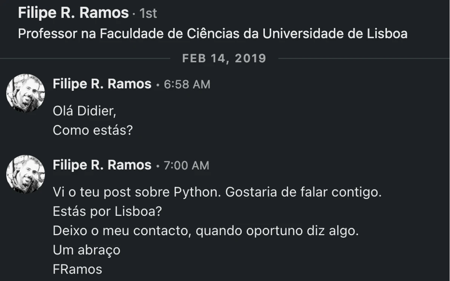Click the FEB 14, 2019 date separator

click(224, 59)
